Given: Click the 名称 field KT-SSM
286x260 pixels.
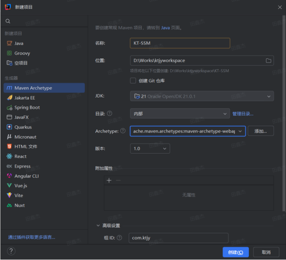Looking at the screenshot, I should coord(180,43).
